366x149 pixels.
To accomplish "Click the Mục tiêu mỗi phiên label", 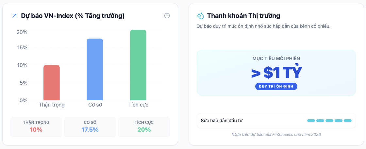I will (276, 58).
